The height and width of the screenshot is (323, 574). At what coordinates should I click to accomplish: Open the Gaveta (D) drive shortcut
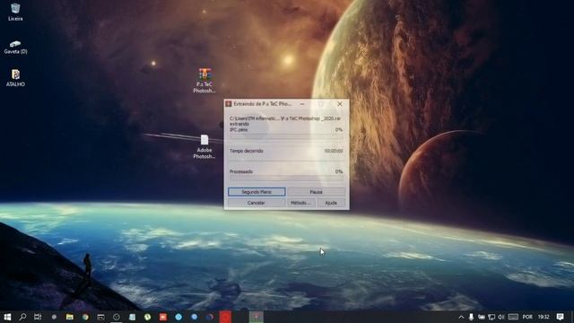click(15, 48)
